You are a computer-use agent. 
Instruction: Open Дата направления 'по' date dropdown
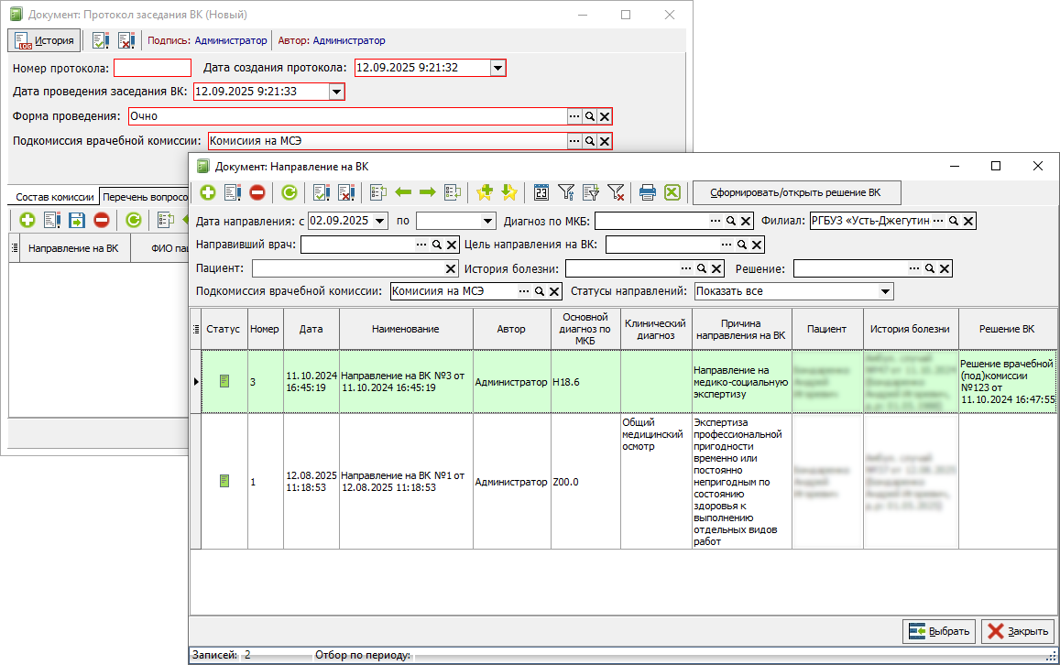pyautogui.click(x=488, y=221)
